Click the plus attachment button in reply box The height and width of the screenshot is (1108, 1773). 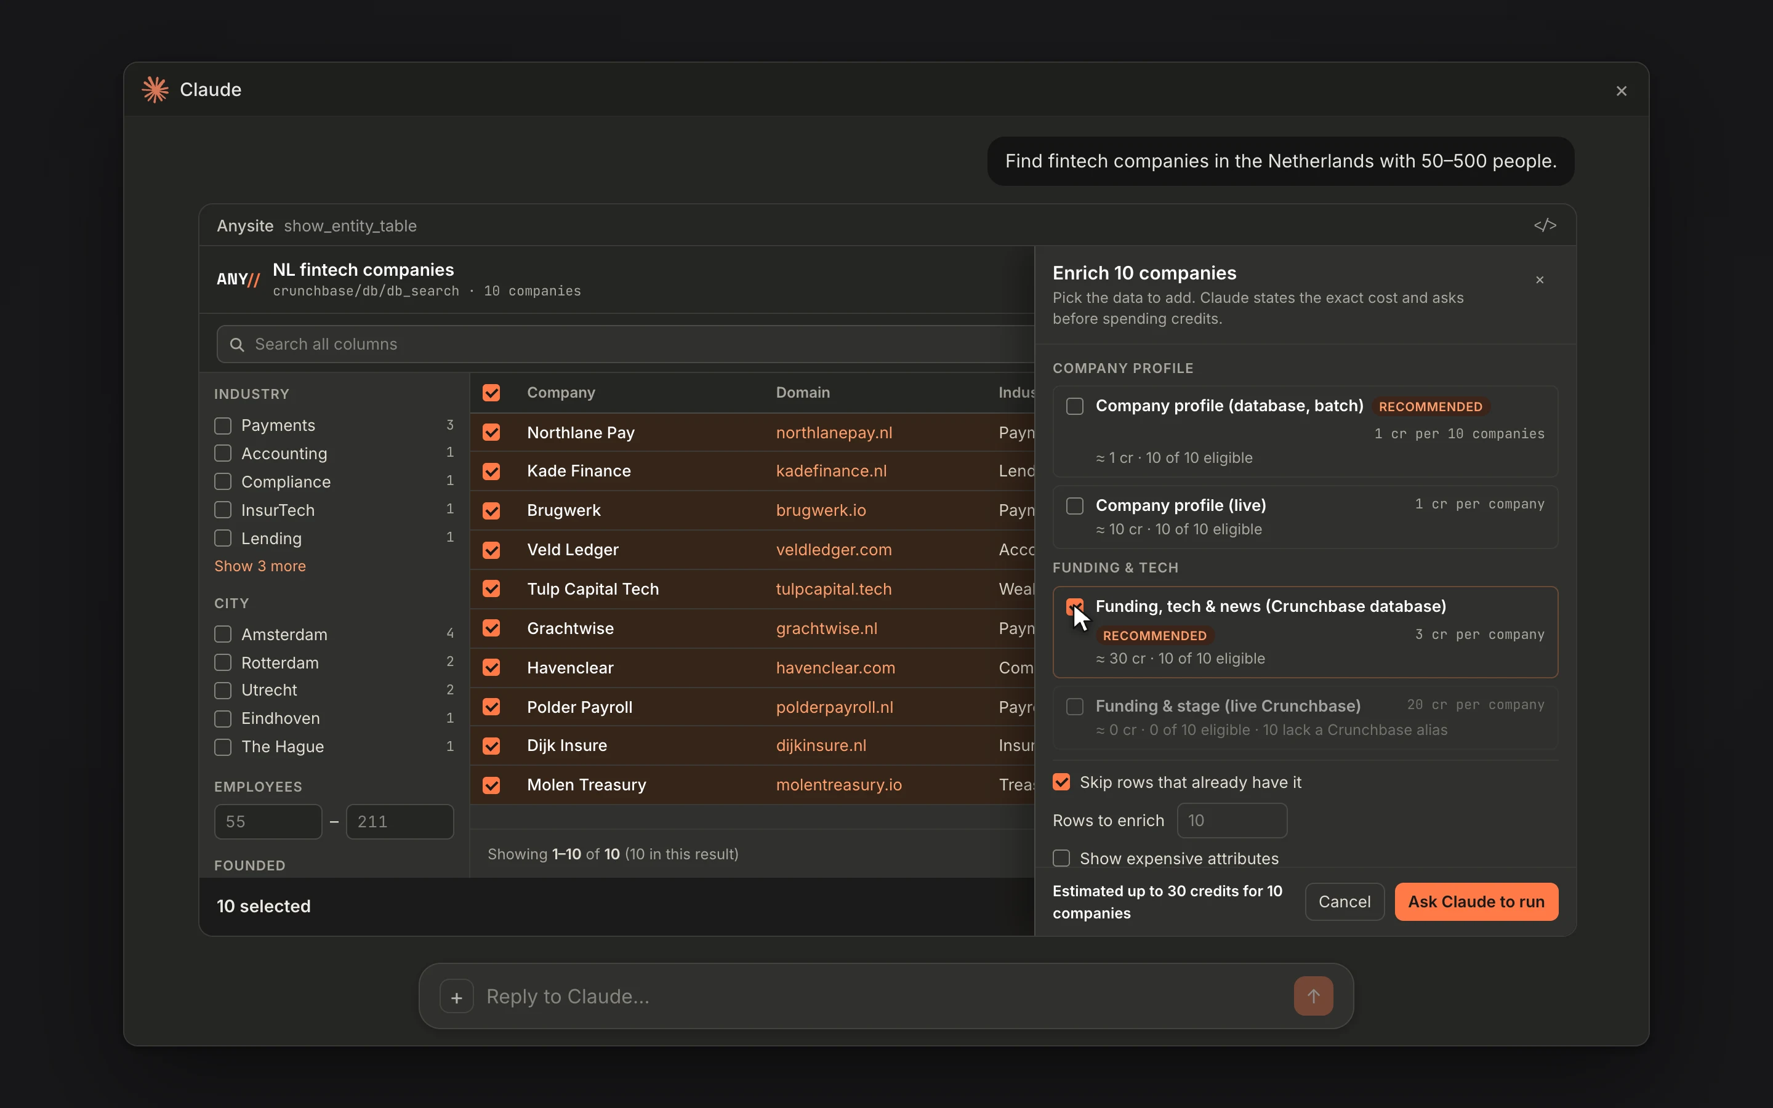coord(456,997)
